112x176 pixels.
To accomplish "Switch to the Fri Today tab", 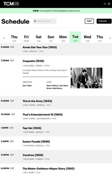I will tap(26, 38).
